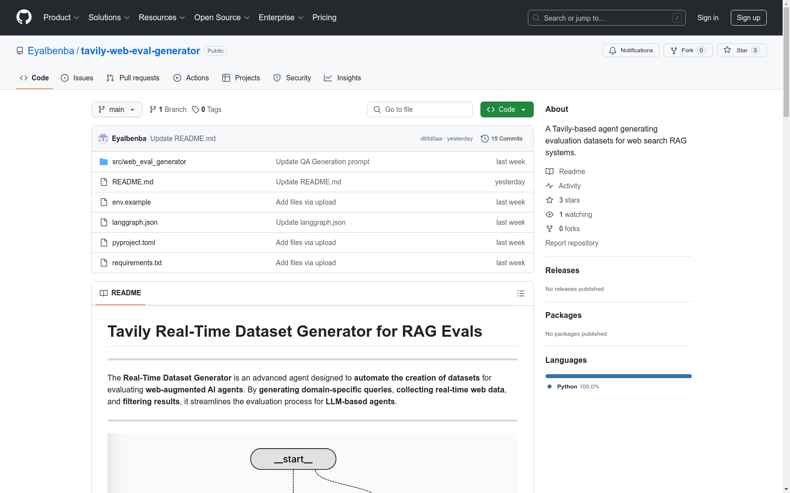Click the fork icon next to 0 forks
The width and height of the screenshot is (790, 493).
(550, 229)
